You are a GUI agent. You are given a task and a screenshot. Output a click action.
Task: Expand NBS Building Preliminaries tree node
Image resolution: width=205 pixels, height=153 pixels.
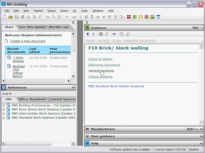pos(4,106)
